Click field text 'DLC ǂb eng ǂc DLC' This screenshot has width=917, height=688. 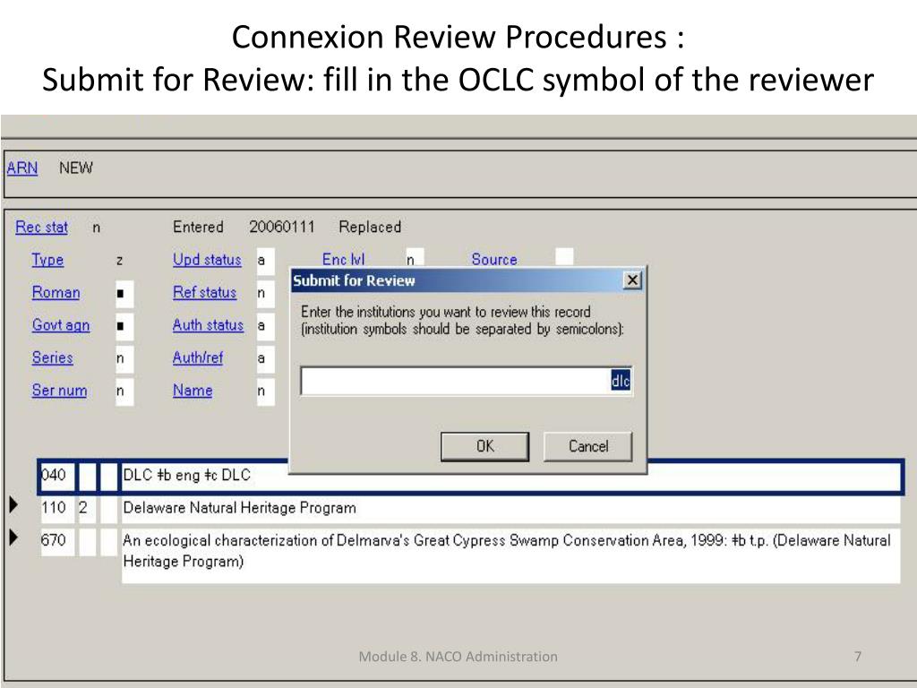[x=186, y=475]
